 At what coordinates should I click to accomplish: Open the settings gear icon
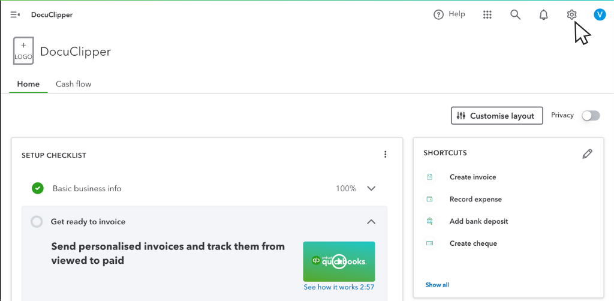point(571,15)
